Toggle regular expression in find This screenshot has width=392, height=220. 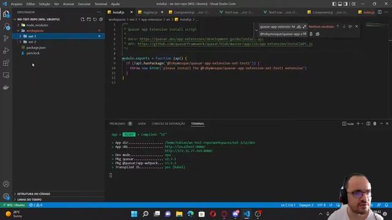tap(304, 27)
